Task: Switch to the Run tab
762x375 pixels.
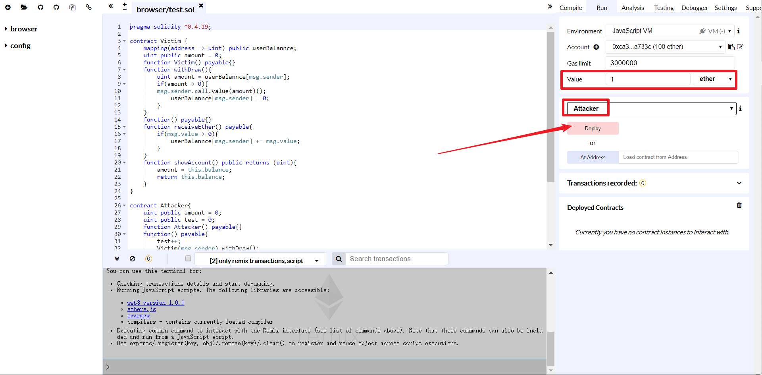Action: pos(602,8)
